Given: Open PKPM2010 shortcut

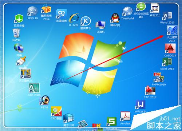Looking at the screenshot, I should (x=159, y=78).
